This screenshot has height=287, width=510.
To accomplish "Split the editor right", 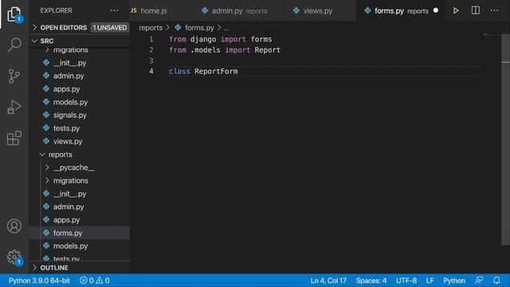I will (x=475, y=10).
